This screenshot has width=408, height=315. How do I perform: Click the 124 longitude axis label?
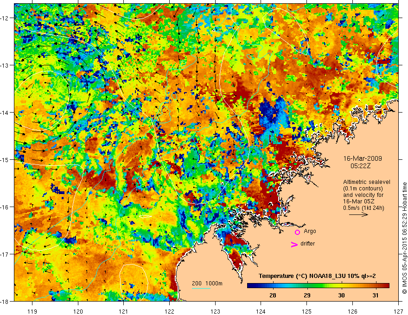[x=261, y=311]
